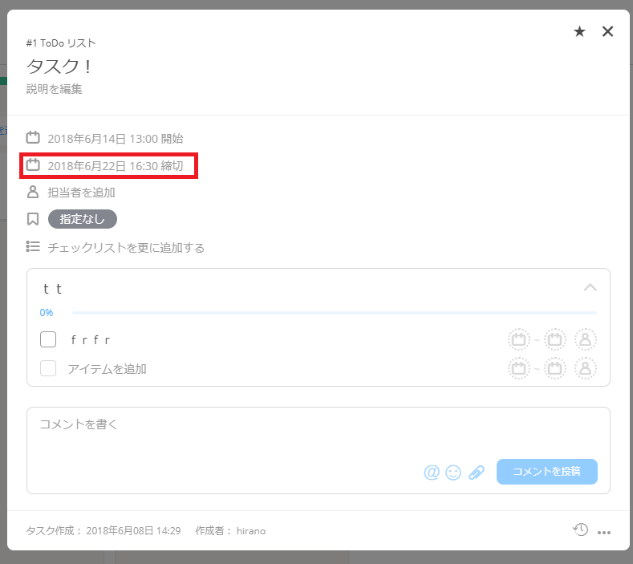
Task: Click the assignee person icon
Action: pos(33,192)
